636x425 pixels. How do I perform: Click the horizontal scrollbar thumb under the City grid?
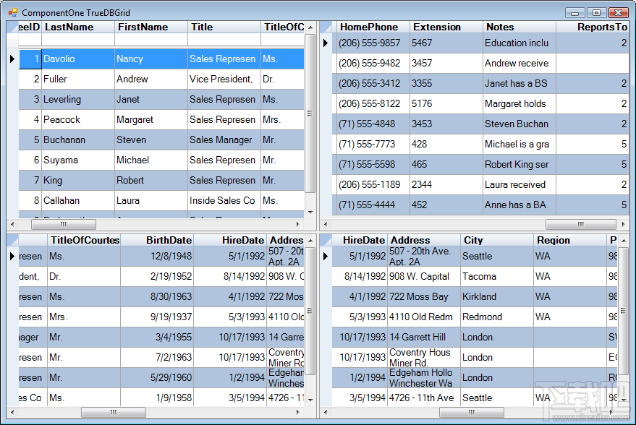(x=472, y=413)
